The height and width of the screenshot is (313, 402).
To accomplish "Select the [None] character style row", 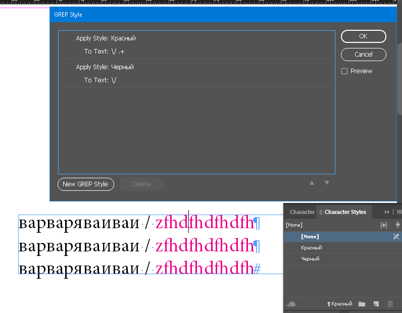I will coord(343,237).
